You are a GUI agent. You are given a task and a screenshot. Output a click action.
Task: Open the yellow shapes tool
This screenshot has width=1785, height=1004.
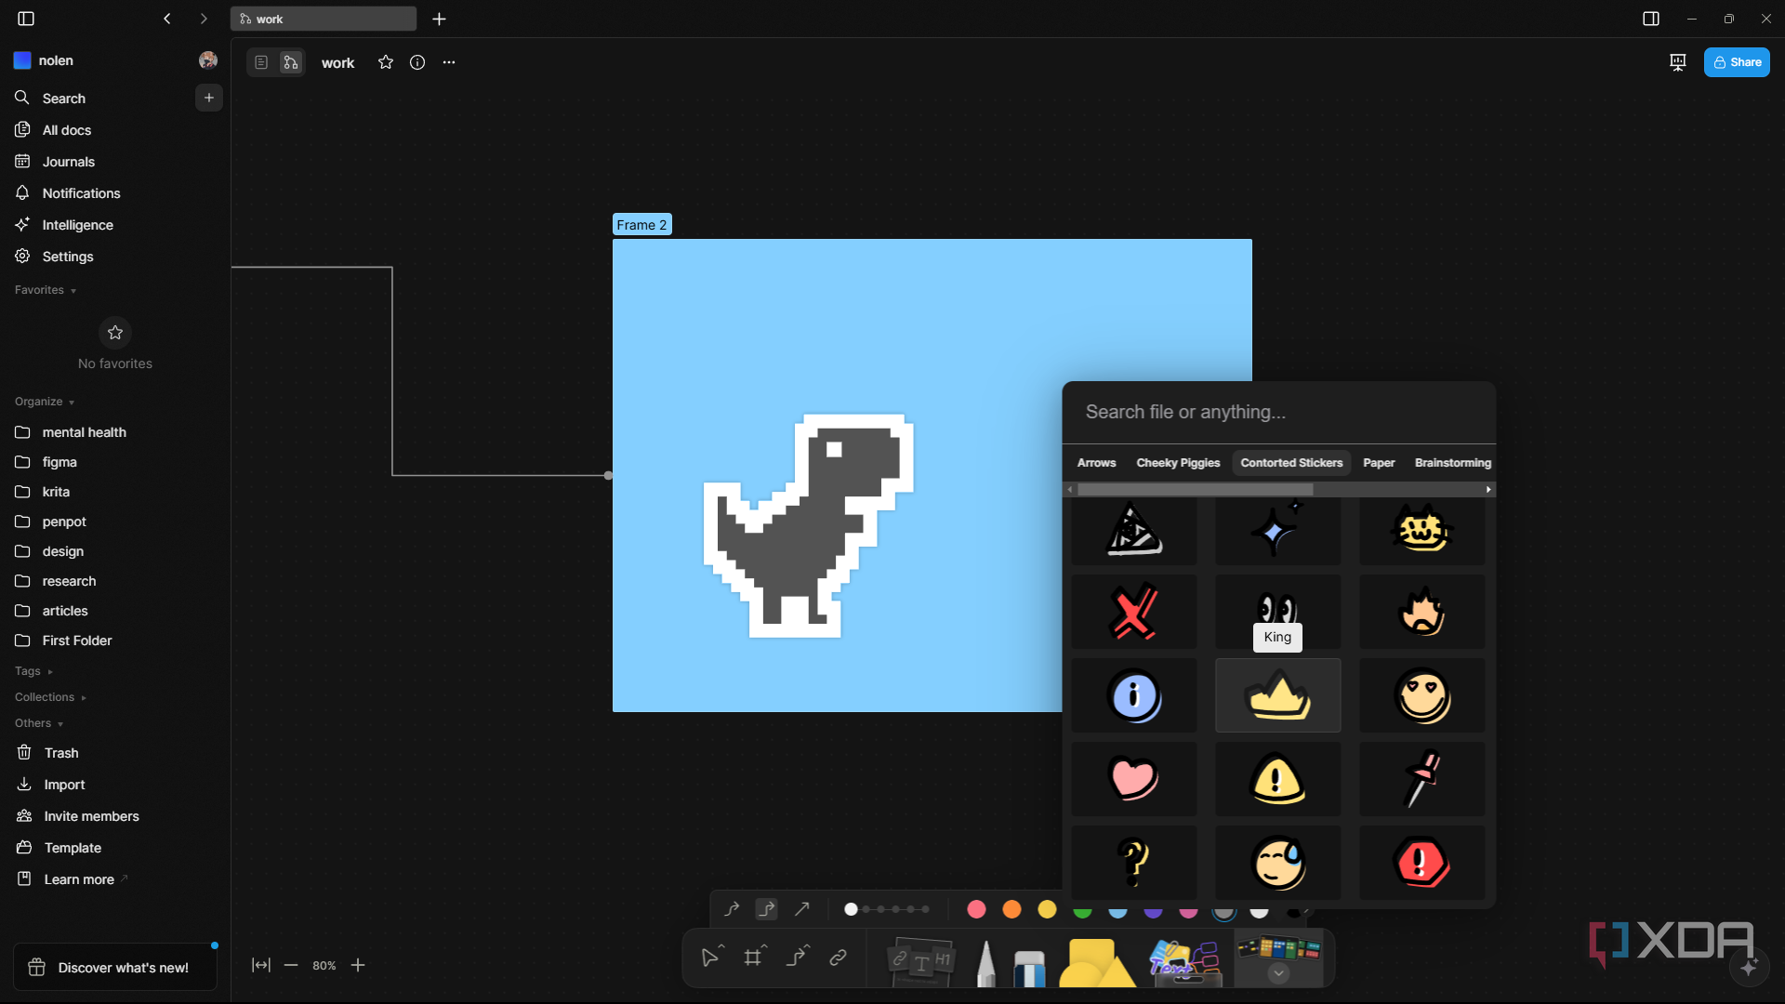(1096, 962)
